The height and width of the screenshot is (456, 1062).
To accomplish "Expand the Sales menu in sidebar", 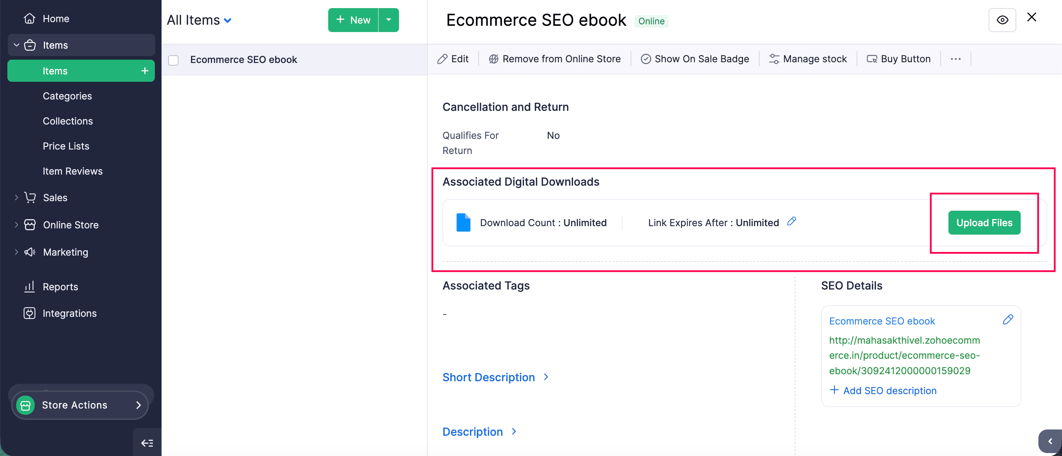I will tap(55, 198).
